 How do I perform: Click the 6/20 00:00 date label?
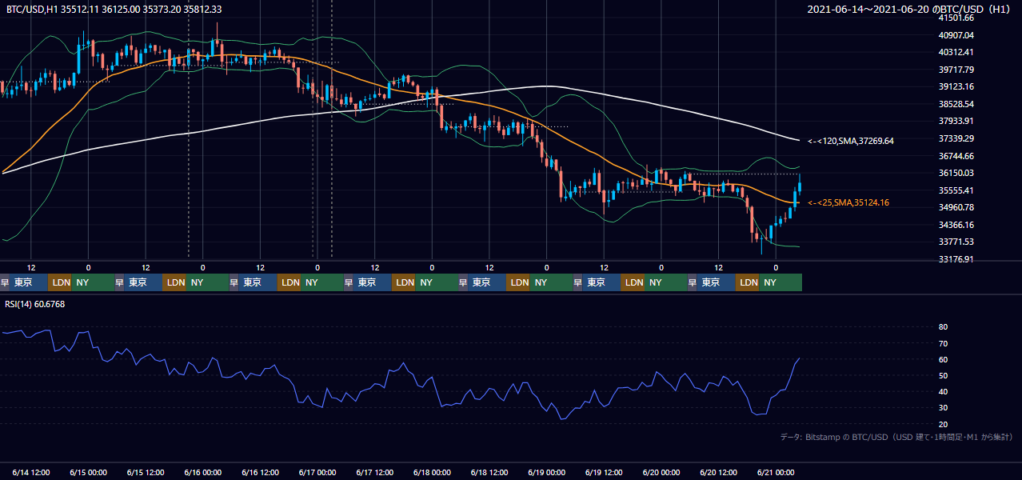tap(661, 473)
